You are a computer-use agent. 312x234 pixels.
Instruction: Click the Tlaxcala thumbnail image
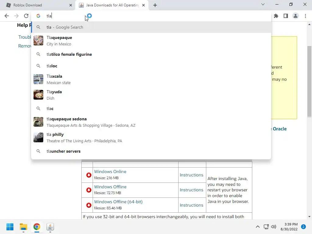point(38,79)
